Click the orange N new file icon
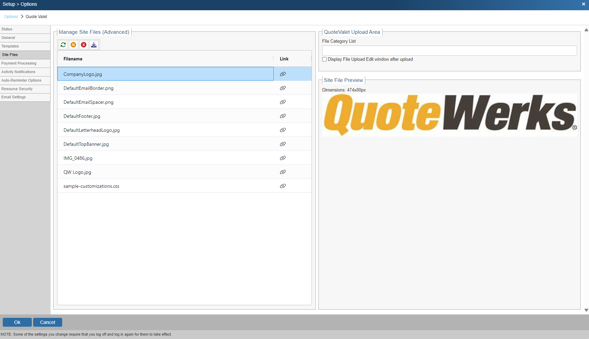Viewport: 589px width, 339px height. (x=73, y=45)
